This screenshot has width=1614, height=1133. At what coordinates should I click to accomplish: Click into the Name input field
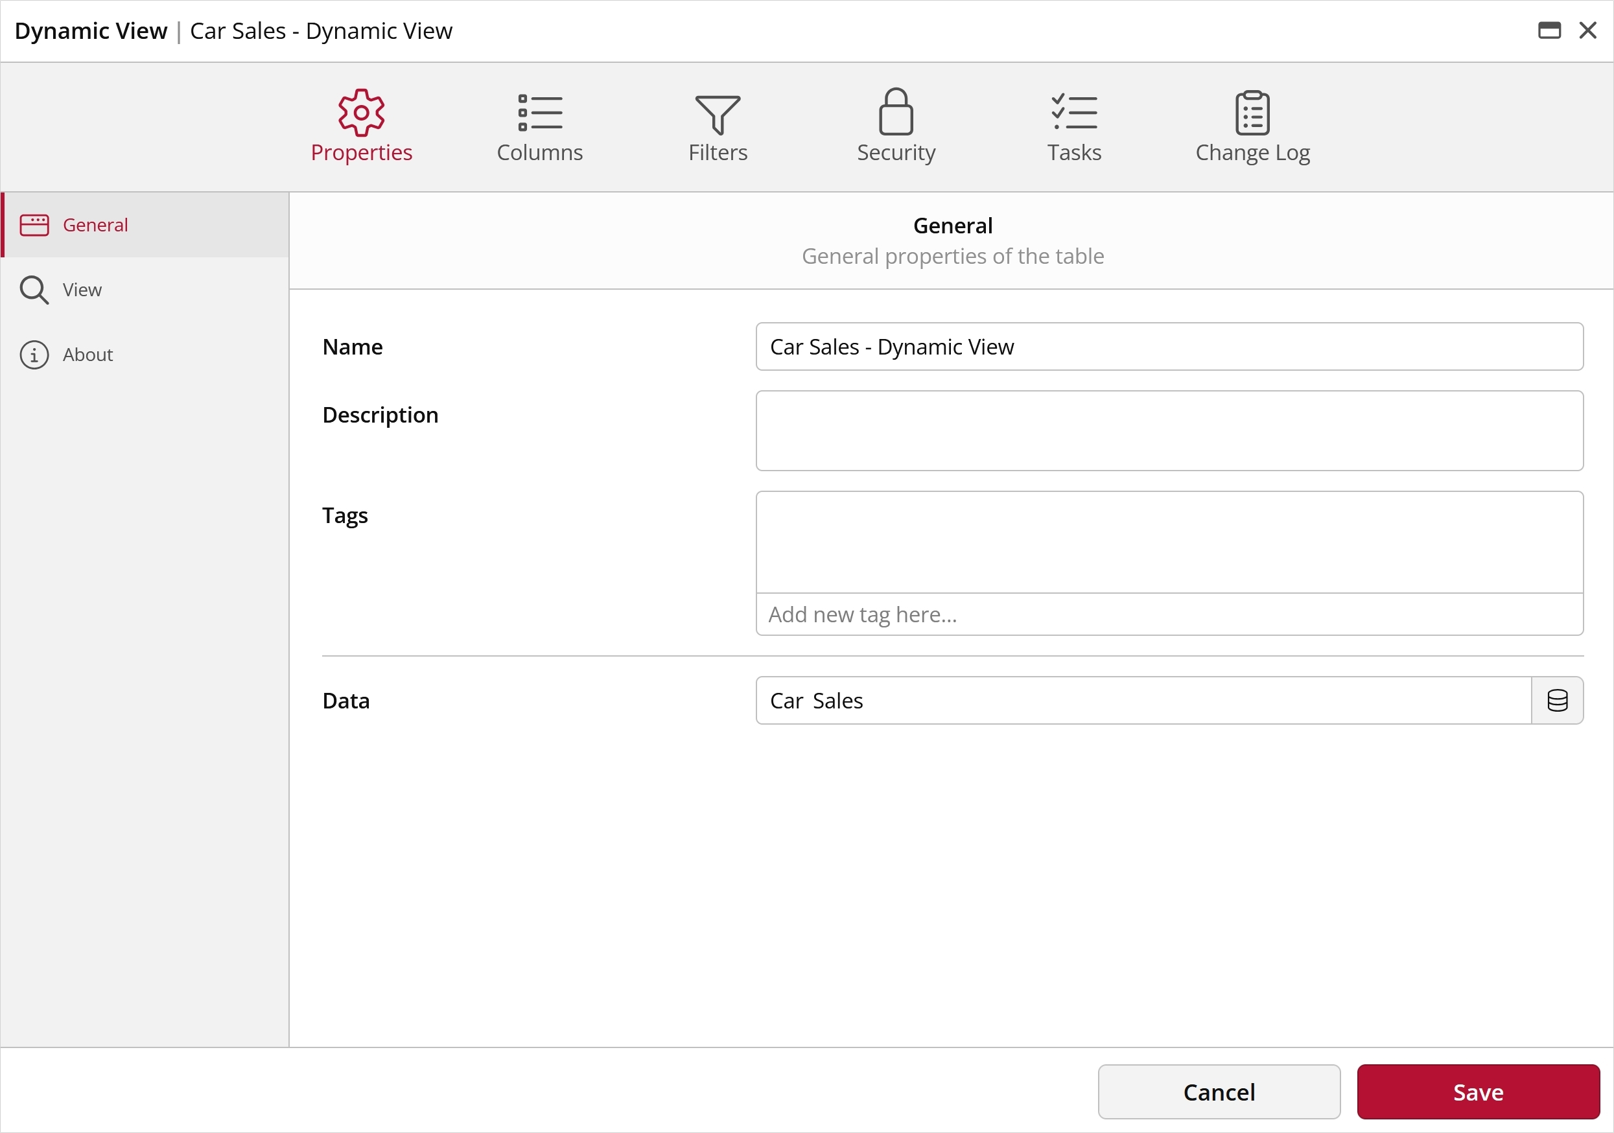click(1169, 347)
